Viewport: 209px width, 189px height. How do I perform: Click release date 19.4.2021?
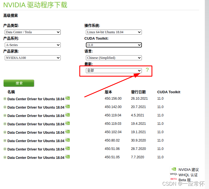point(138,124)
